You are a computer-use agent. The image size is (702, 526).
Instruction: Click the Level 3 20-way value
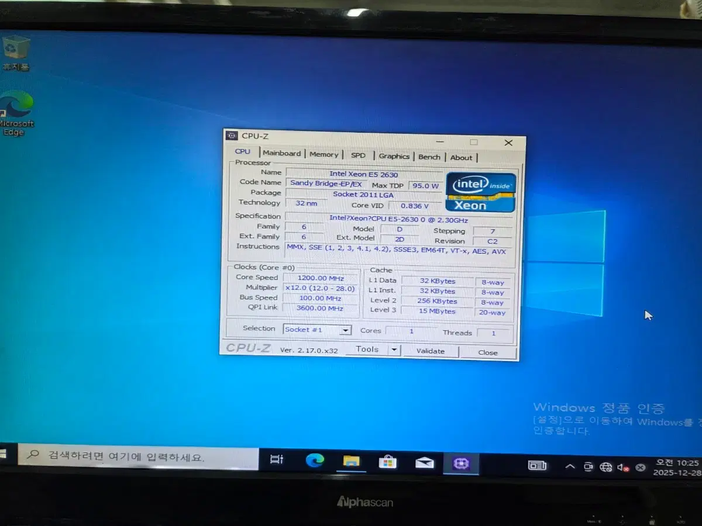click(x=492, y=313)
